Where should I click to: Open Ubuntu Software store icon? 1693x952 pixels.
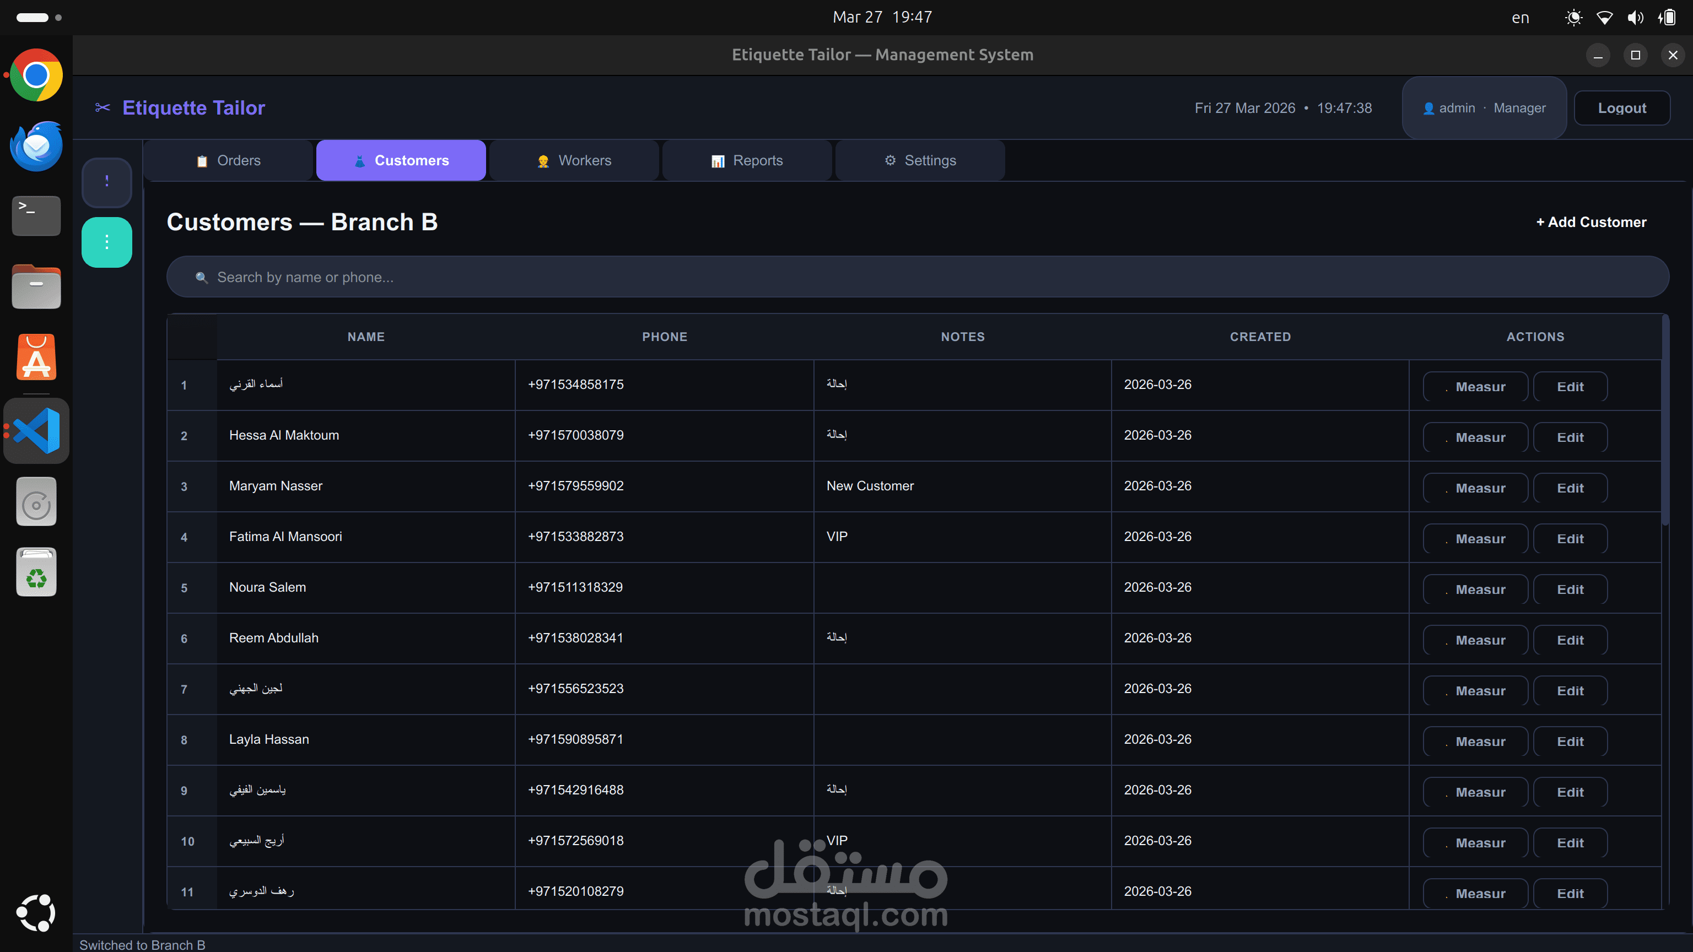(36, 358)
